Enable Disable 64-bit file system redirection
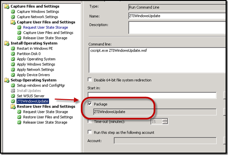Viewport: 228px width, 155px height. [90, 80]
